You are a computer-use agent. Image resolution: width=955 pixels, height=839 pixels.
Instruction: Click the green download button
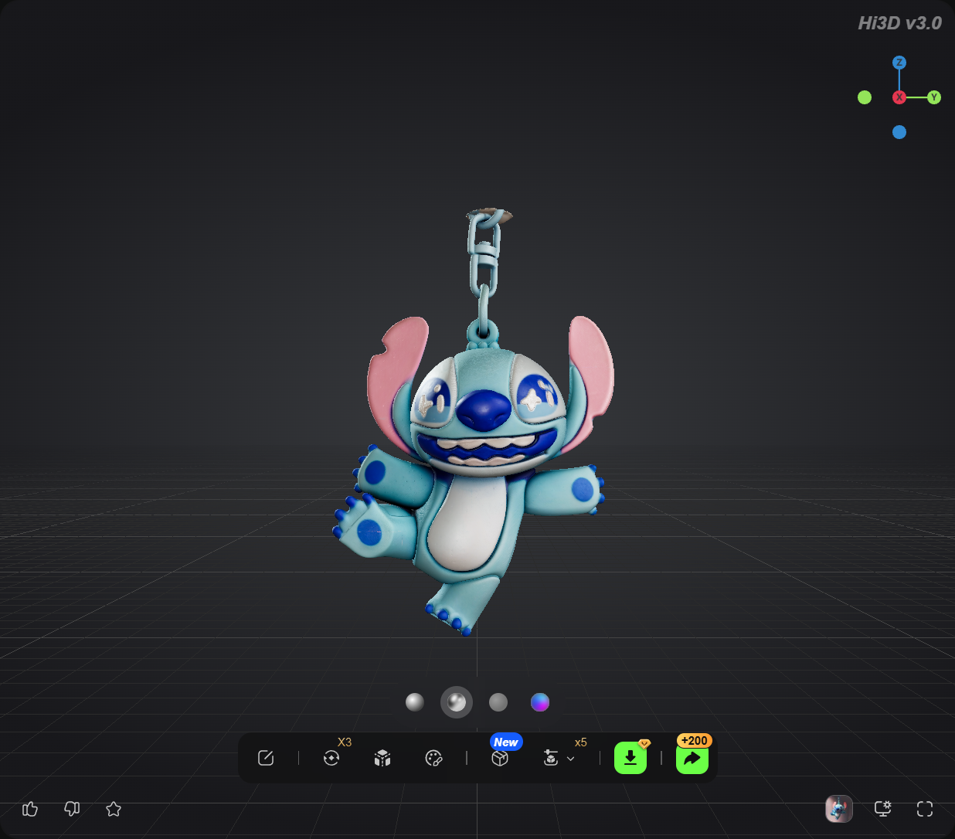[630, 758]
